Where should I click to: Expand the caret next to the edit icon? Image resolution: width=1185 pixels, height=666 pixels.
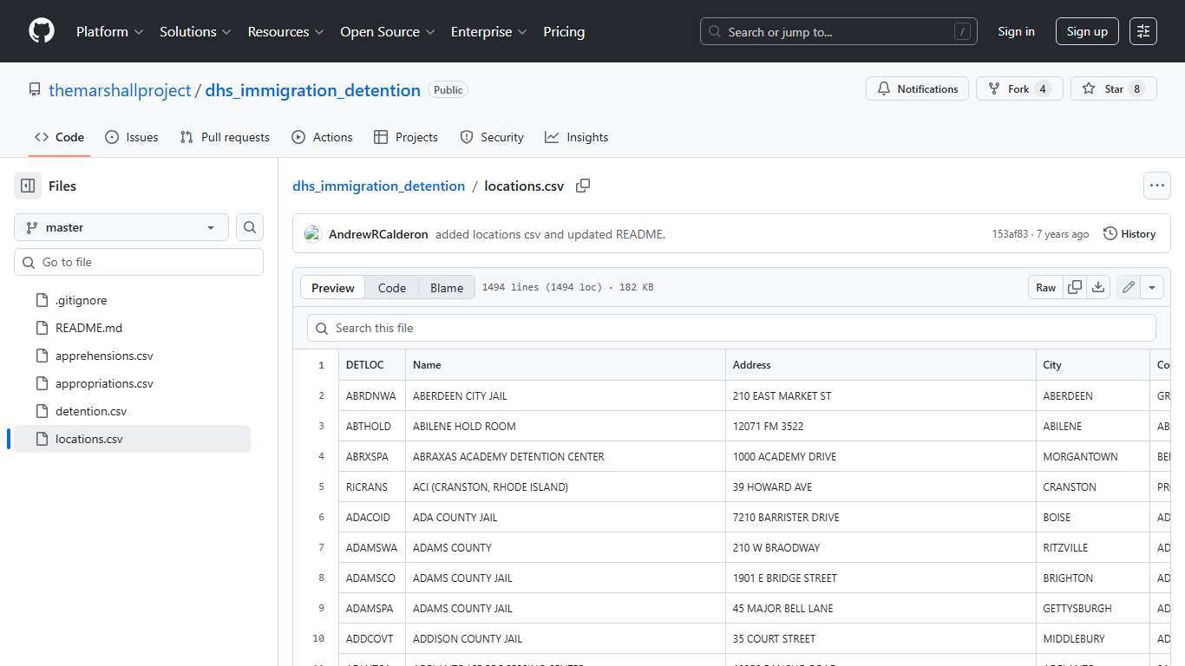click(1152, 286)
